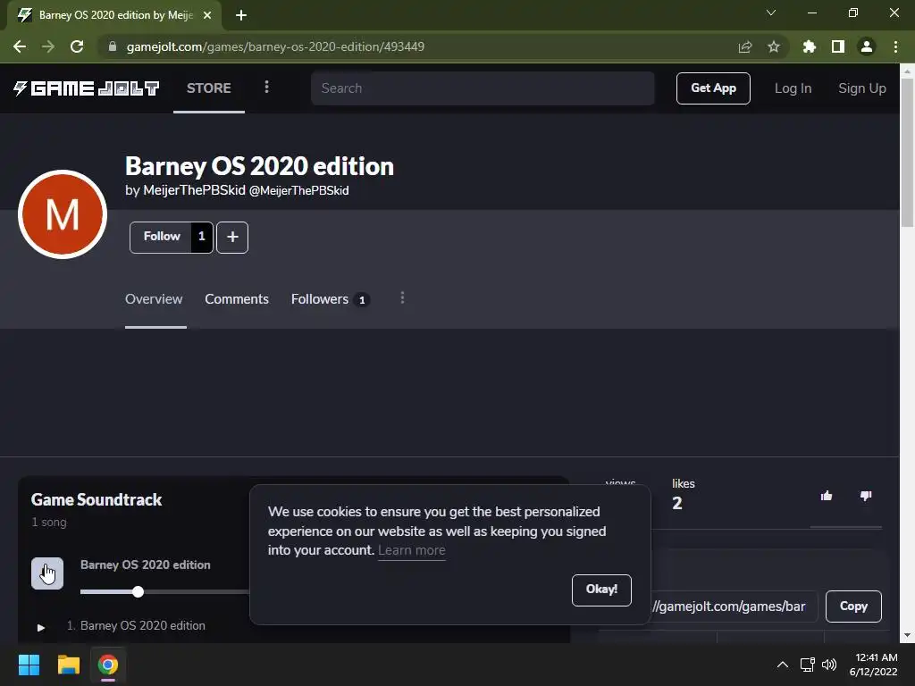Click the Game Jolt logo
The image size is (915, 686).
[x=87, y=88]
